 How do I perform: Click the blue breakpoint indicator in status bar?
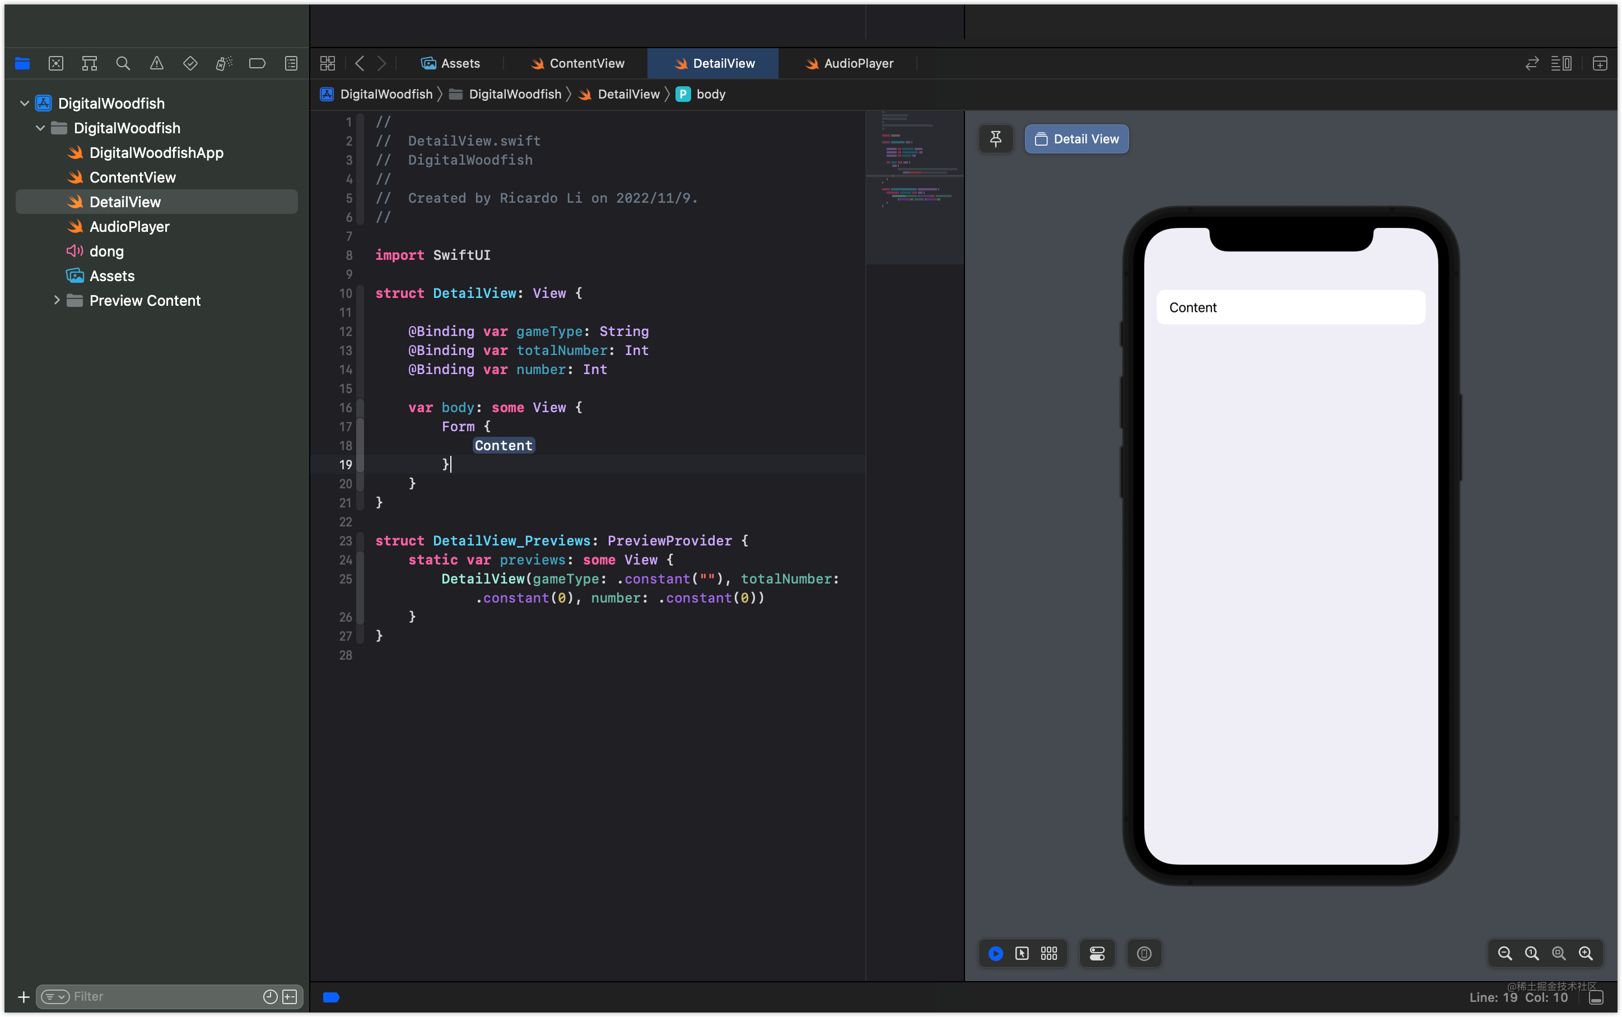(332, 997)
